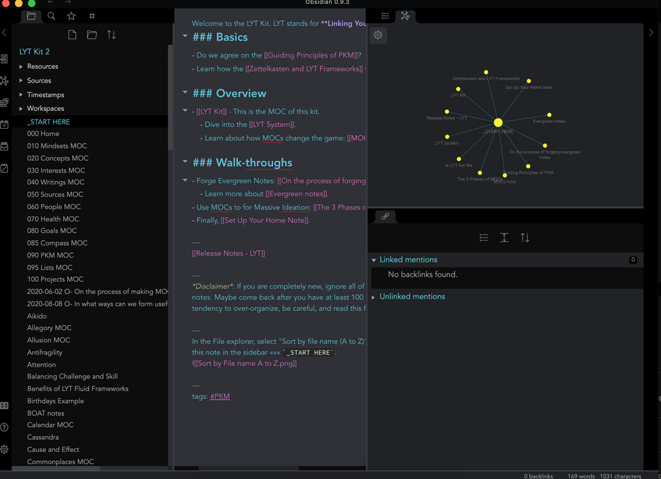Open the #PKM tag link
The height and width of the screenshot is (479, 661).
click(219, 396)
